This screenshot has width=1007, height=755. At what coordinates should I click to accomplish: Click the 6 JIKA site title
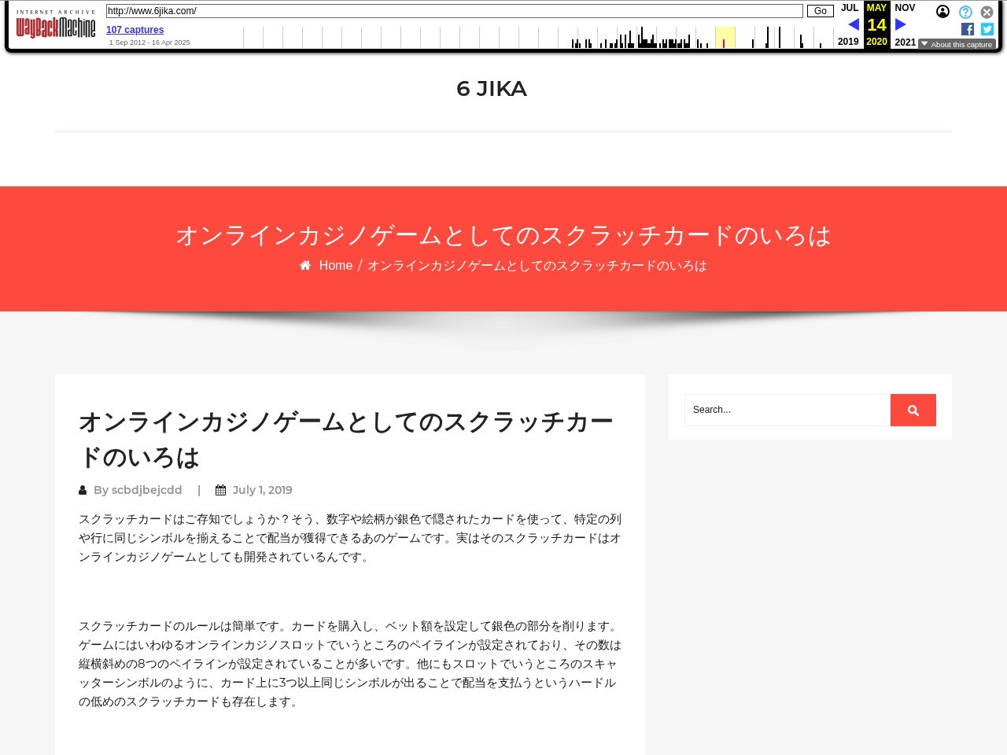[492, 89]
